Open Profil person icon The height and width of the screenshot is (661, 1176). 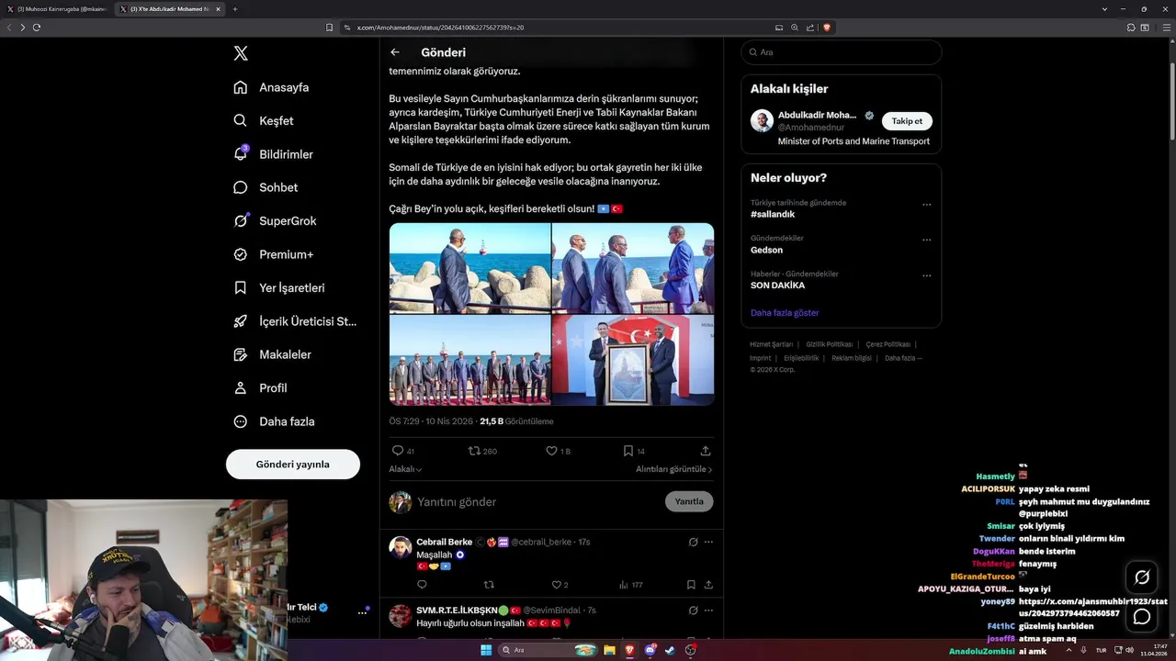[x=241, y=387]
